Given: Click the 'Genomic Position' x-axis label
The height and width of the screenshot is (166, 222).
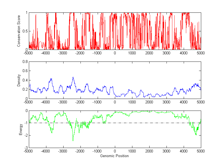Looking at the screenshot, I should click(x=115, y=156).
